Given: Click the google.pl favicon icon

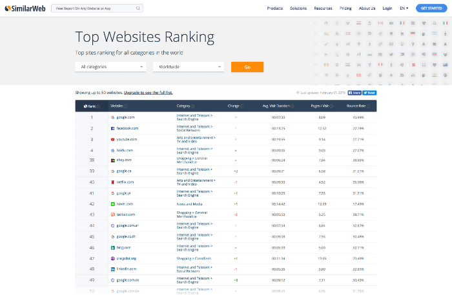Looking at the screenshot, I should click(113, 193).
